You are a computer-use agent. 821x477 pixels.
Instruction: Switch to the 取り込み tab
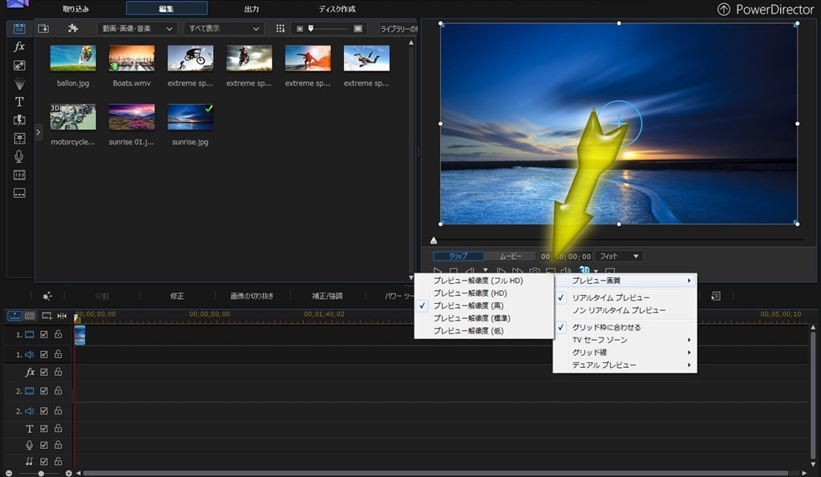click(x=76, y=9)
